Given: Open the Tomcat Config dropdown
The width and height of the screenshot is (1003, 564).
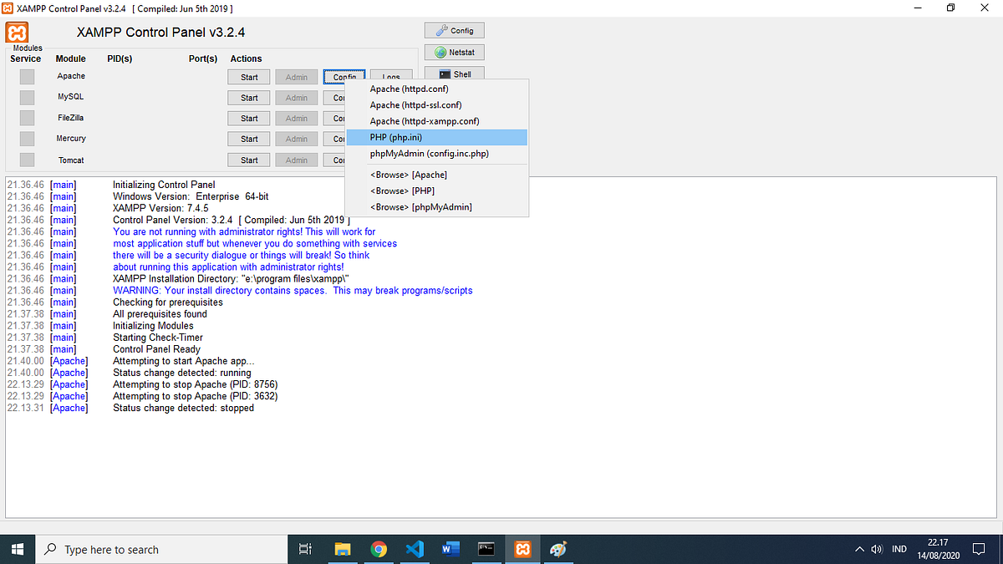Looking at the screenshot, I should point(334,160).
